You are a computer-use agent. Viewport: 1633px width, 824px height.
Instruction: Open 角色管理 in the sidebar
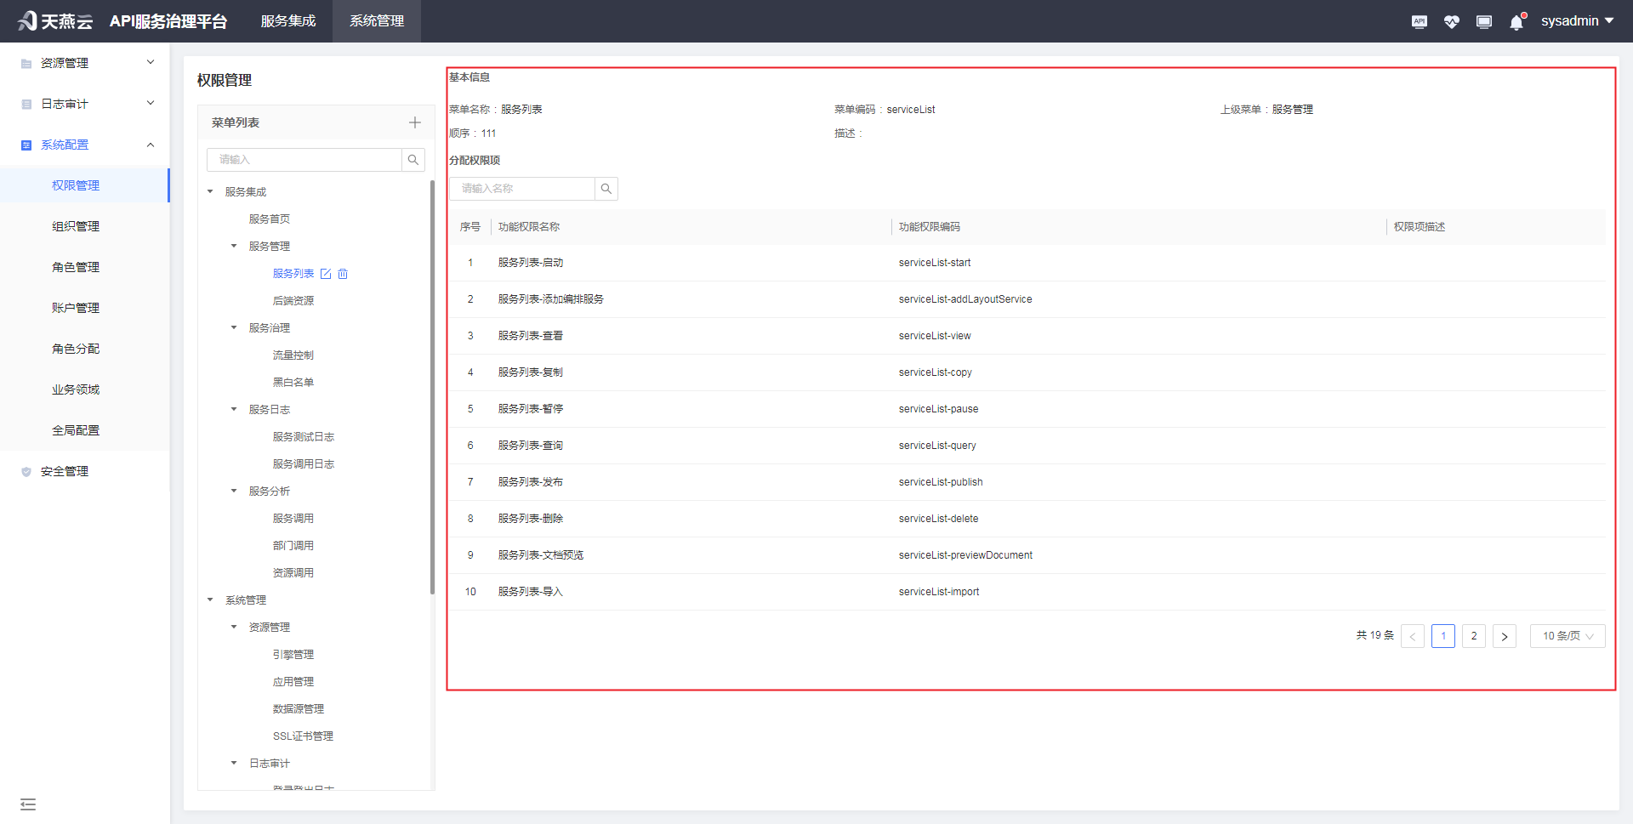(x=76, y=267)
